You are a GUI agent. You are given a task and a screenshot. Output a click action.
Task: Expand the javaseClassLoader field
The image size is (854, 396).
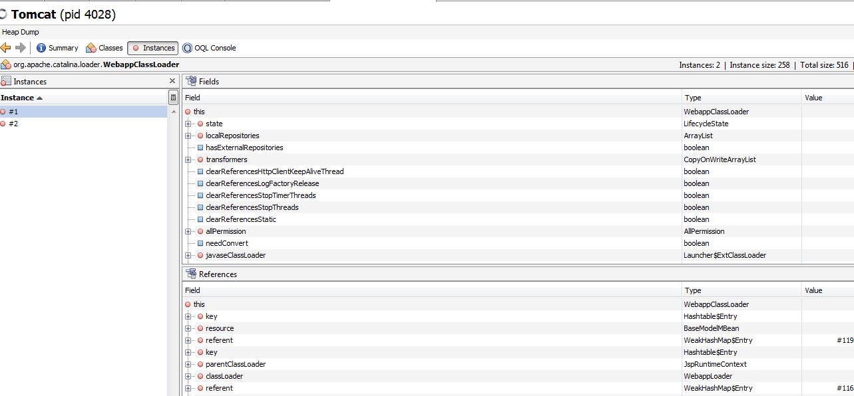tap(188, 256)
